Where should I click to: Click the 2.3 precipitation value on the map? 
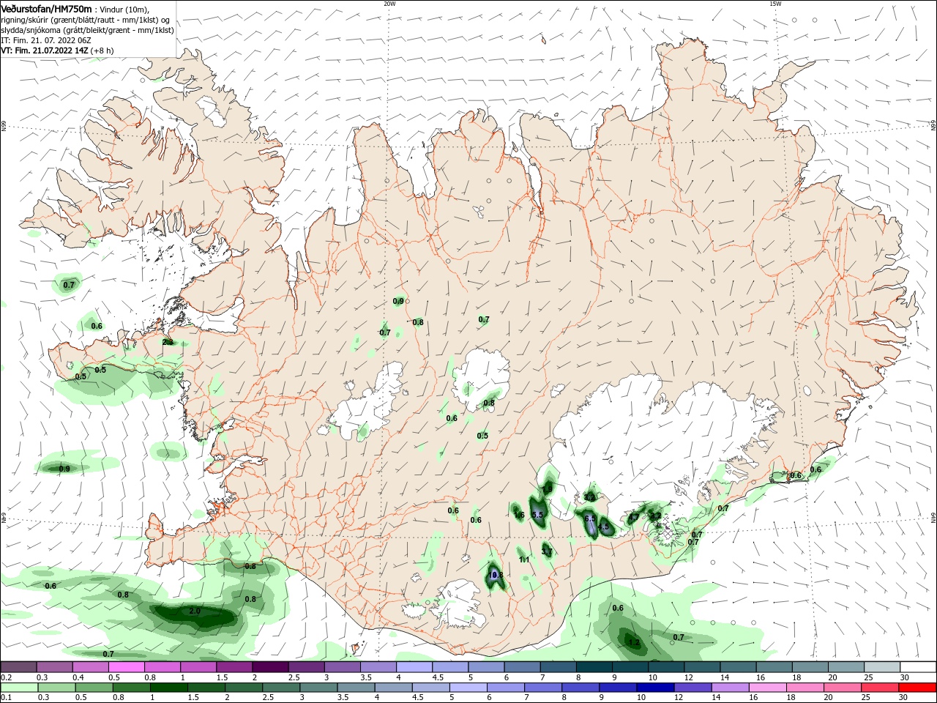168,342
